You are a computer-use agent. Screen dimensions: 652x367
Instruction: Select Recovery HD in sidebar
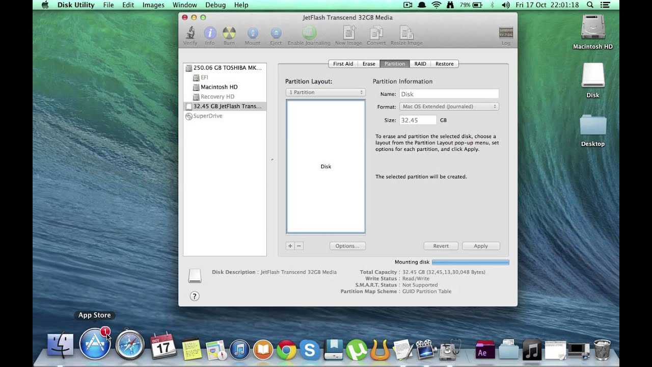(225, 97)
